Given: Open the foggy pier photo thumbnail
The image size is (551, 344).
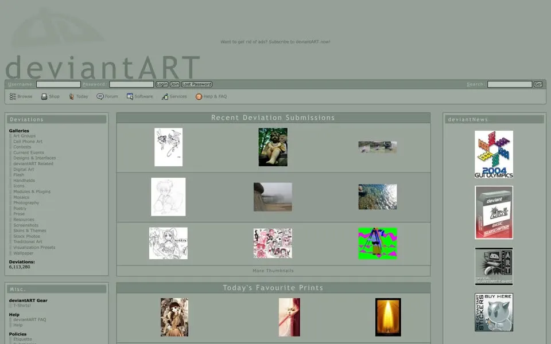Looking at the screenshot, I should coord(273,197).
